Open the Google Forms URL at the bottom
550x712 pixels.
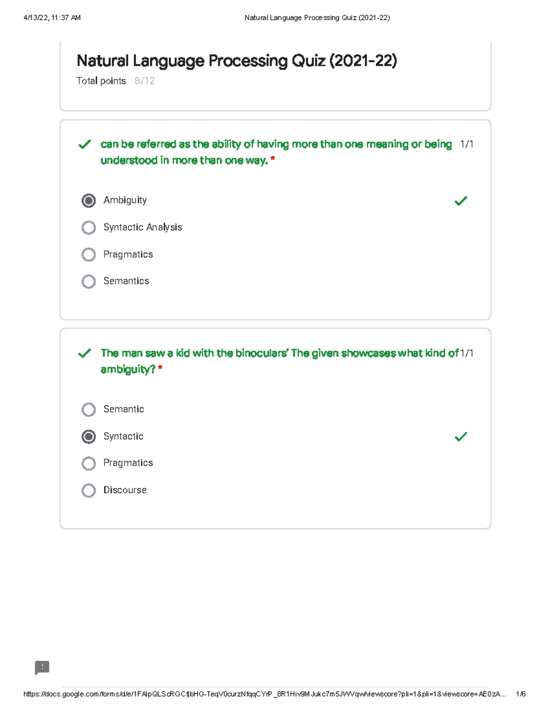pyautogui.click(x=264, y=694)
